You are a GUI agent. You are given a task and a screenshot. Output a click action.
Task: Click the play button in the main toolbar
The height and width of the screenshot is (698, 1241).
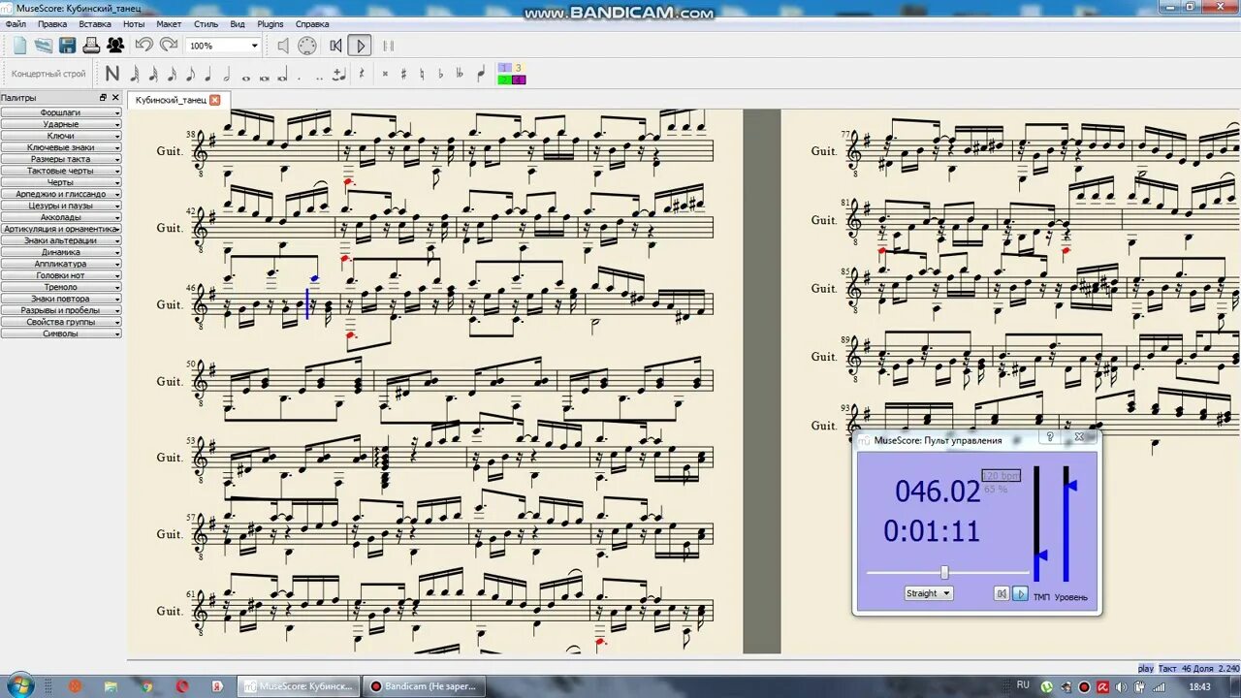360,46
